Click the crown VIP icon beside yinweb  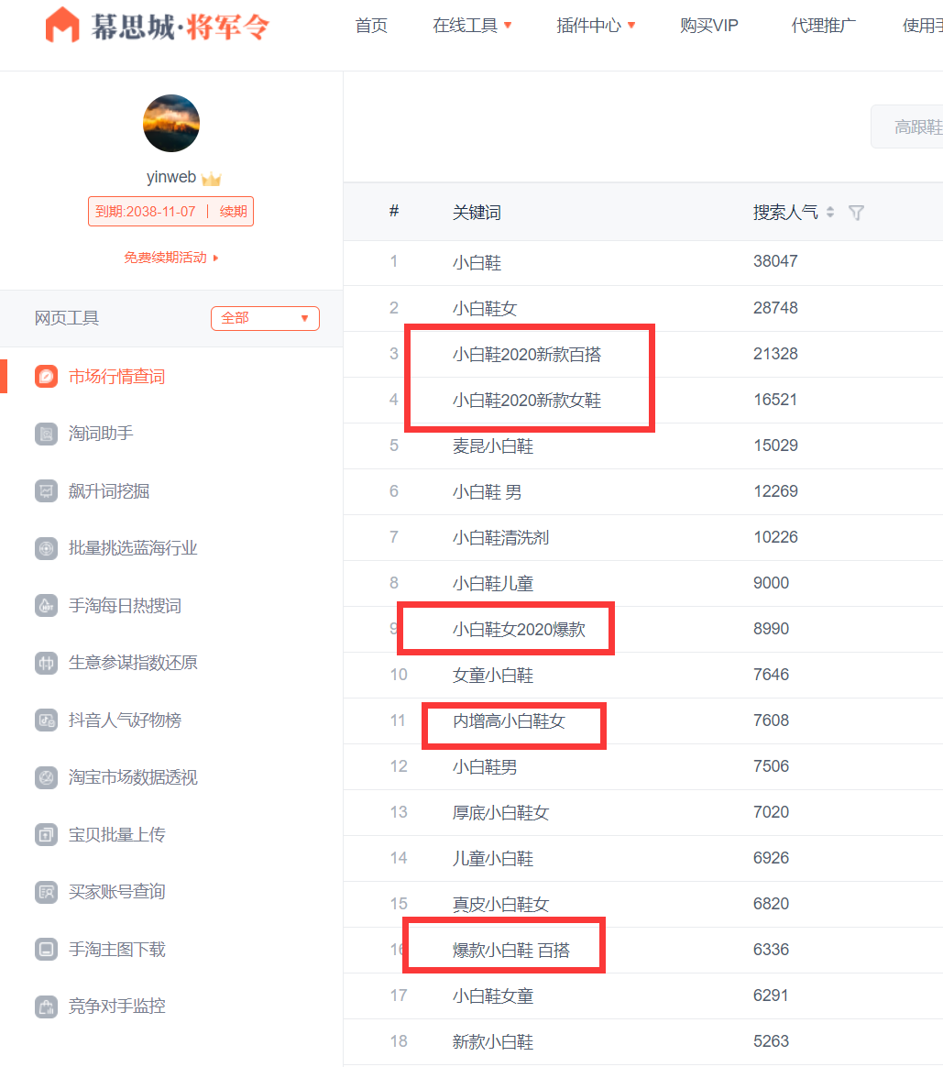tap(212, 179)
